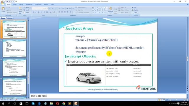This screenshot has width=189, height=106.
Task: Open the Slide Show ribbon tab
Action: click(x=38, y=5)
